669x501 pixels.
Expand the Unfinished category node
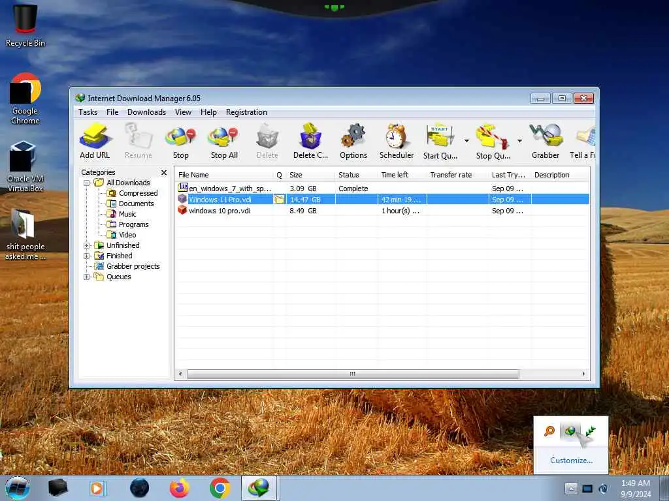coord(87,245)
